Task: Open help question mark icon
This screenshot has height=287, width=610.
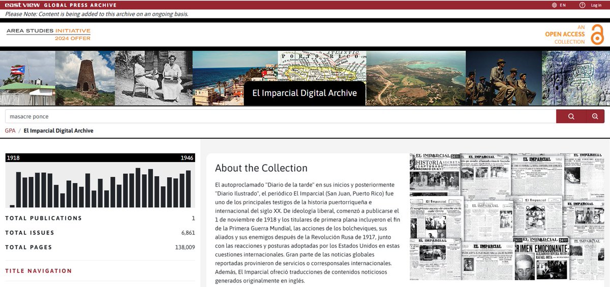Action: coord(583,5)
